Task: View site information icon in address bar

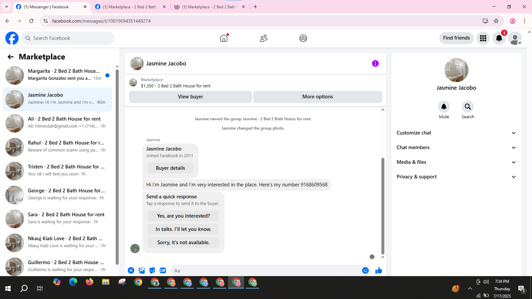Action: 46,21
